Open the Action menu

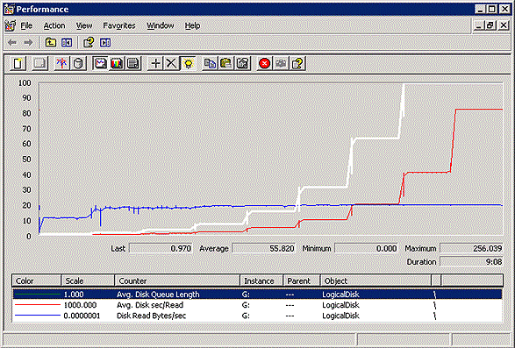[54, 25]
